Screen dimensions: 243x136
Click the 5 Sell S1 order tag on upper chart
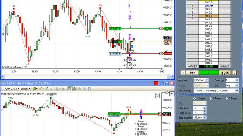coord(115,54)
